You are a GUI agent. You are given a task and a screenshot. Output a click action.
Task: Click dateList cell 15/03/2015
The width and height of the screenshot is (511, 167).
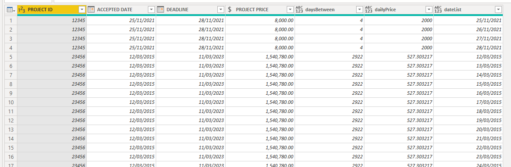468,84
